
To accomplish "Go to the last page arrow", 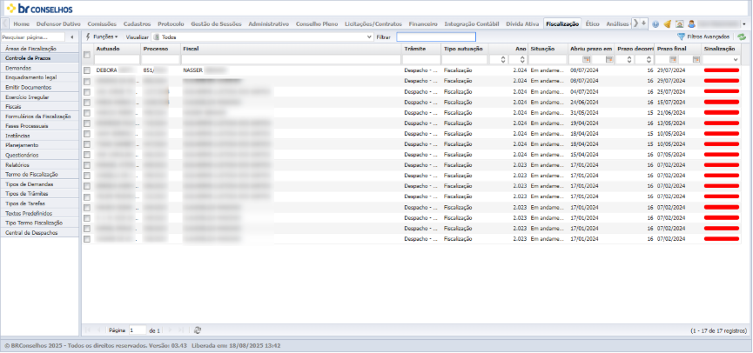I will pos(181,330).
